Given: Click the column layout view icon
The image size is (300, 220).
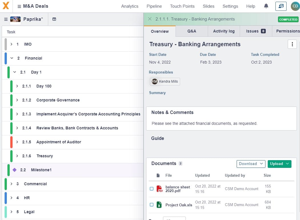Looking at the screenshot, I should click(54, 19).
